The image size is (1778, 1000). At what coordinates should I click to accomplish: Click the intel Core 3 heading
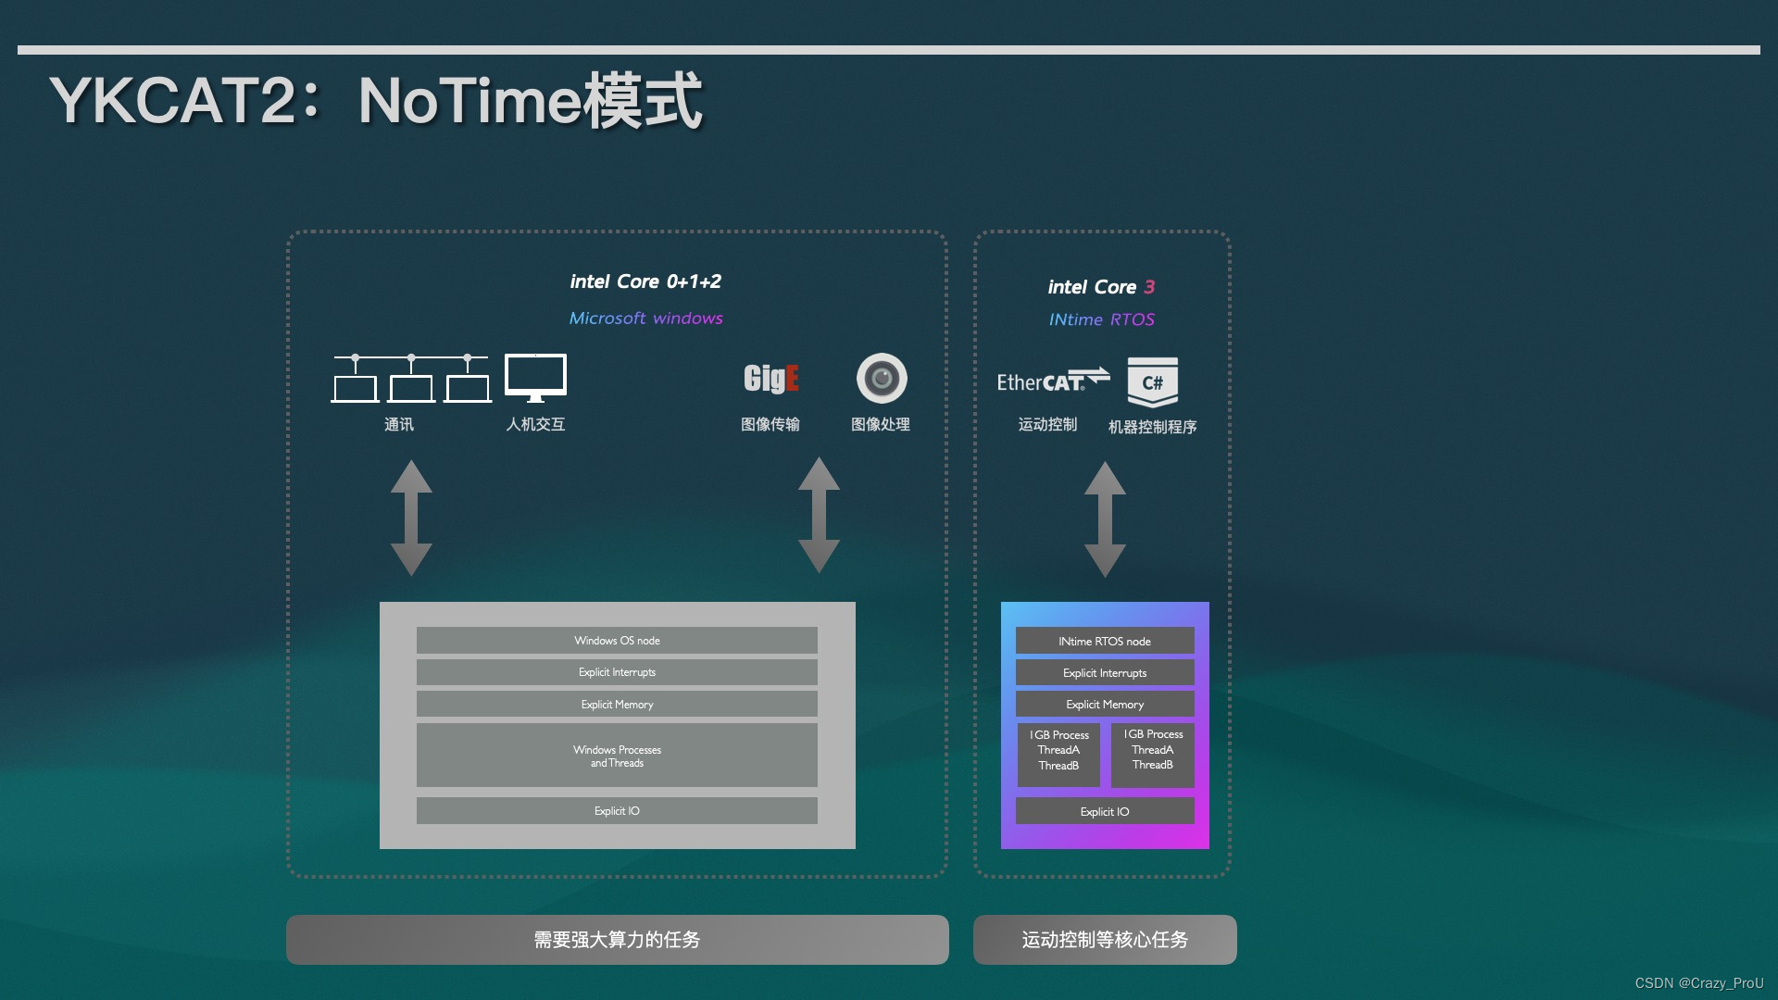click(x=1101, y=287)
